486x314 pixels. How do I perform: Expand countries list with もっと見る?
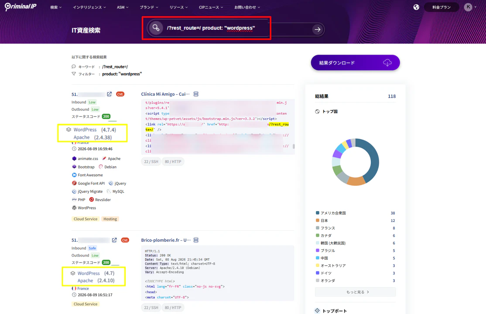pos(355,292)
